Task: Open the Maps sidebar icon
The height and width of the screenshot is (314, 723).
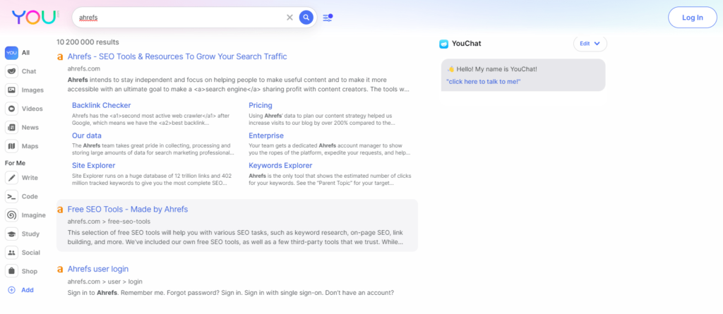Action: [12, 146]
